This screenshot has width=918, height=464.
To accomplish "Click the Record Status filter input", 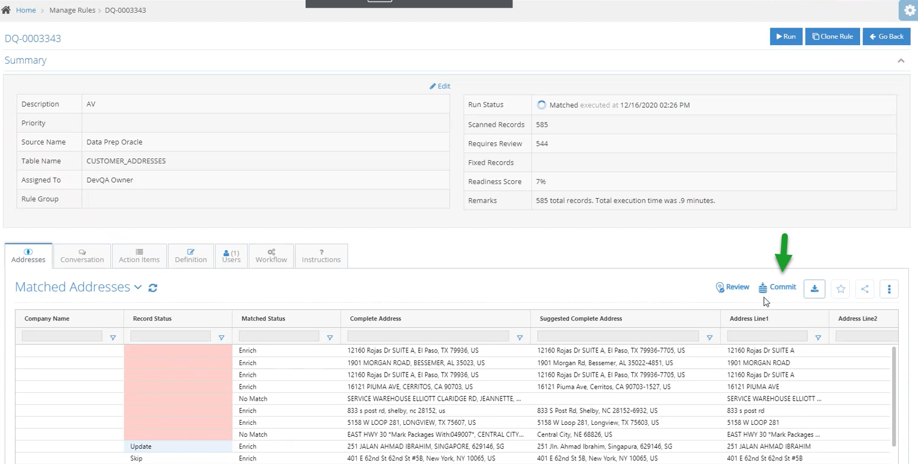I will 171,336.
